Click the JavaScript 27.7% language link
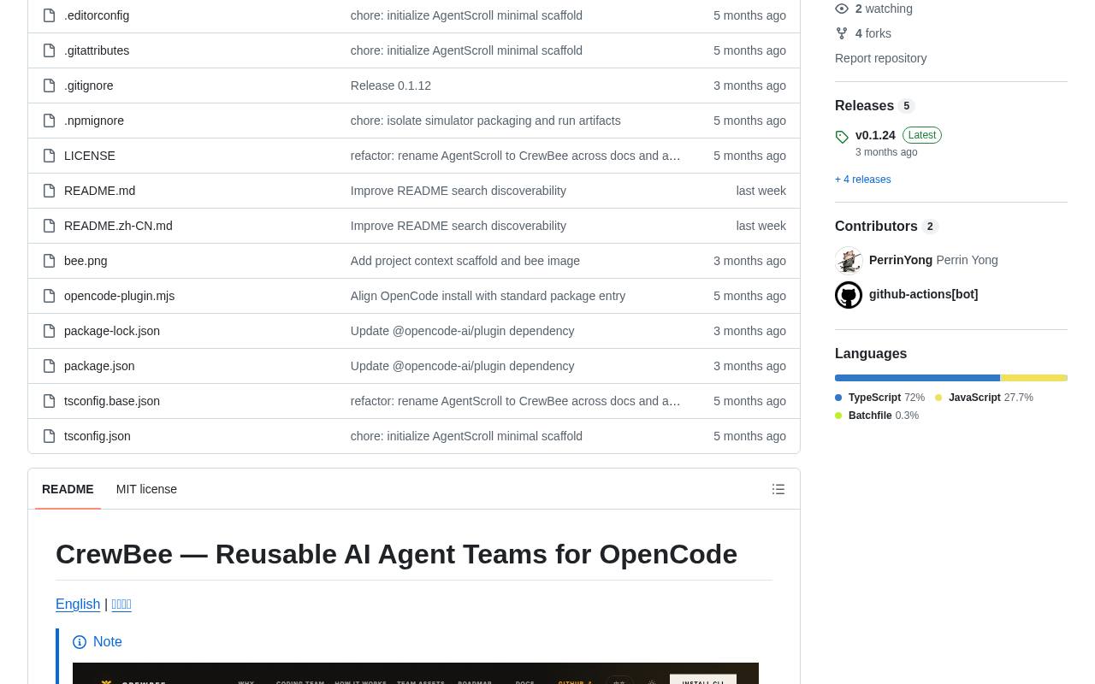 (984, 398)
